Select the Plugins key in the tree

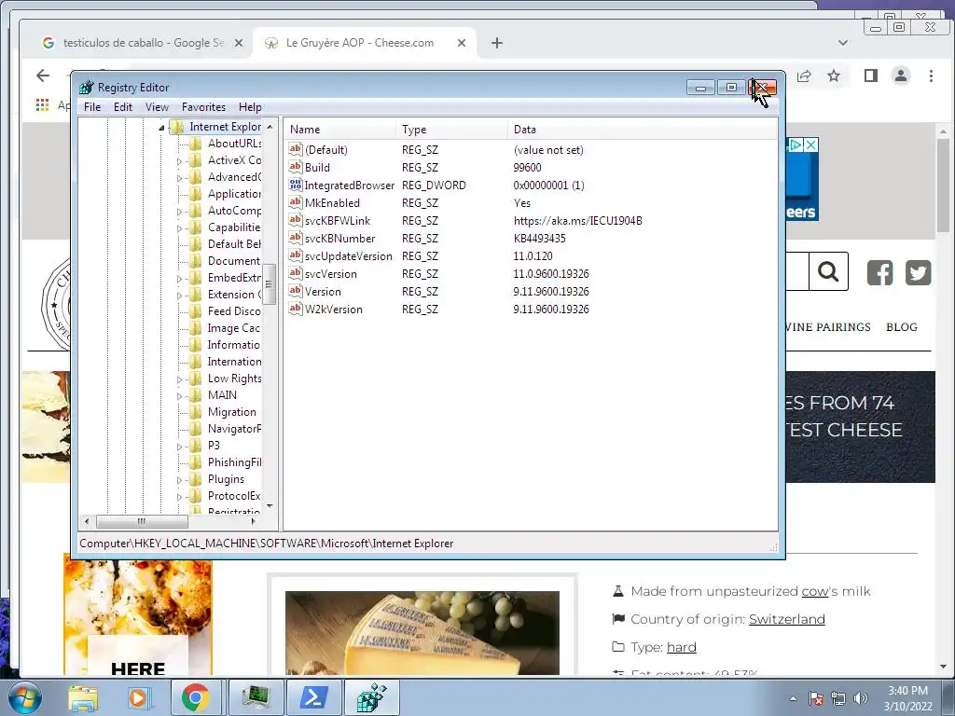pos(226,479)
